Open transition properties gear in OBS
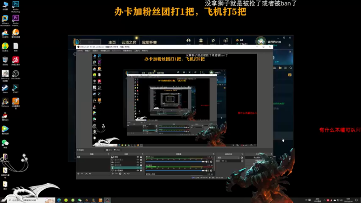 [242, 157]
